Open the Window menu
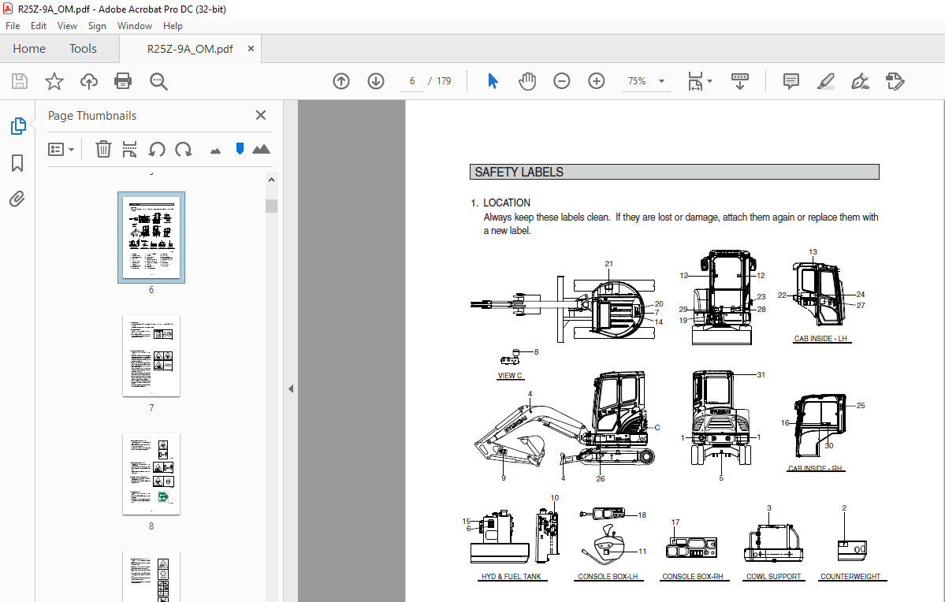Image resolution: width=945 pixels, height=602 pixels. [x=135, y=26]
